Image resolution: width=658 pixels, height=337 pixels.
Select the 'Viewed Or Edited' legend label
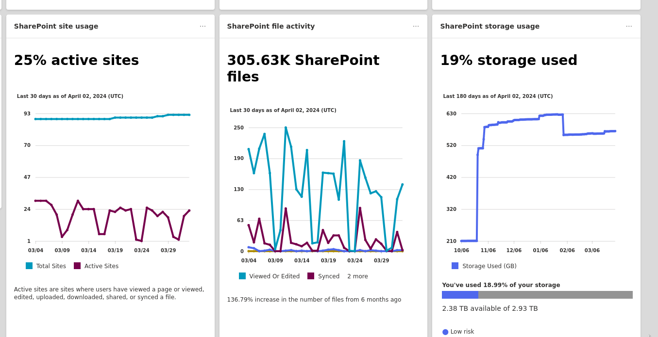pos(274,276)
